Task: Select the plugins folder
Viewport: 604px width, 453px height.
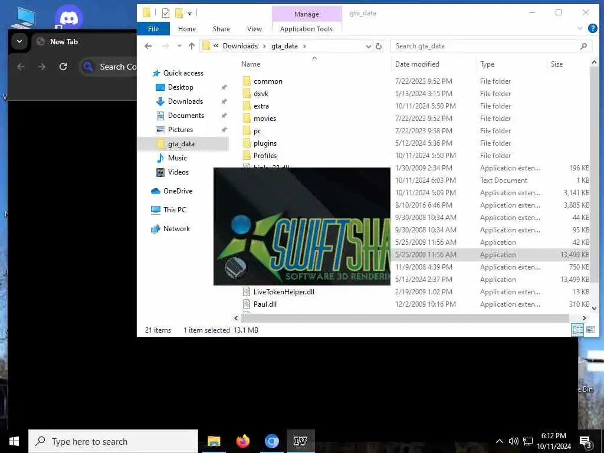Action: [x=265, y=143]
